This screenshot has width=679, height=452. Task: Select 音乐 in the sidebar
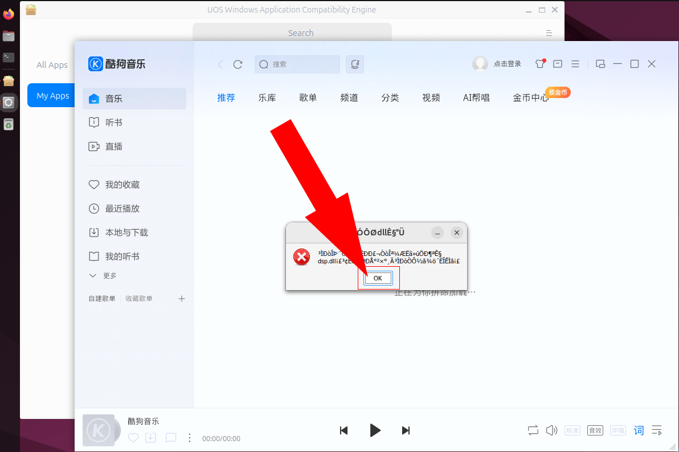pos(134,99)
